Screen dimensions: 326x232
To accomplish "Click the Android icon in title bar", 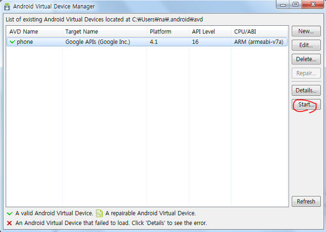I will click(7, 7).
